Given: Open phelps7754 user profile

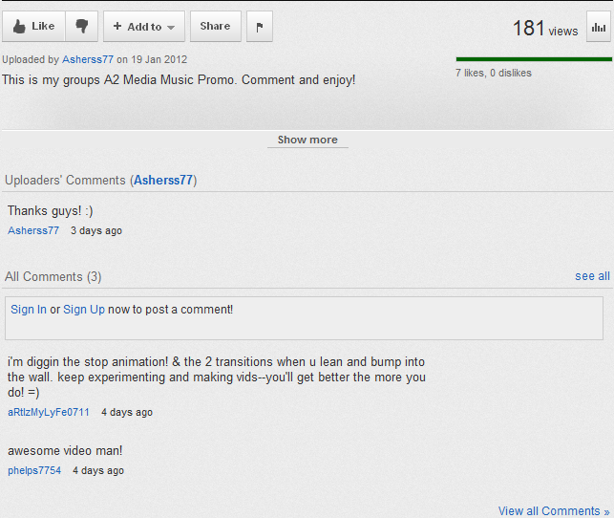Looking at the screenshot, I should pyautogui.click(x=34, y=470).
